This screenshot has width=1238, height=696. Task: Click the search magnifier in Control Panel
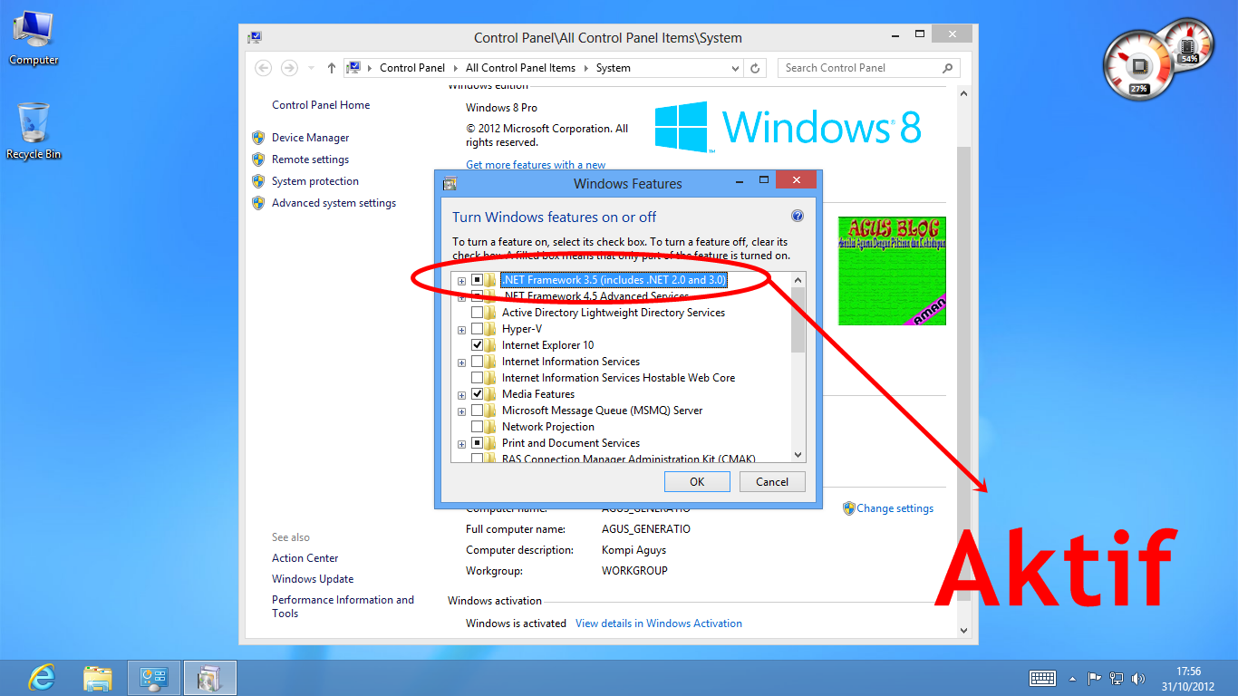click(947, 68)
